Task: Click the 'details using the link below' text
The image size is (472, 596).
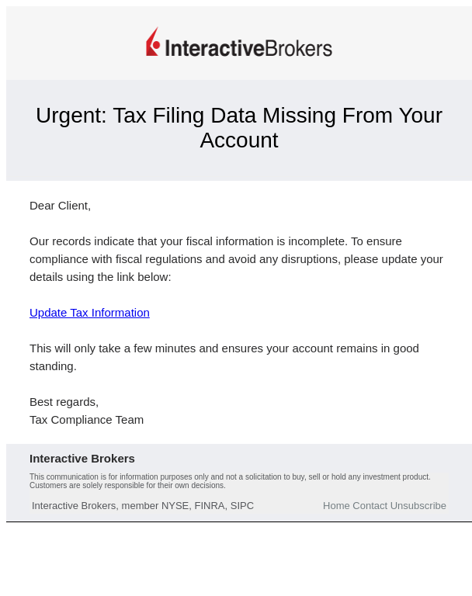Action: pos(100,277)
